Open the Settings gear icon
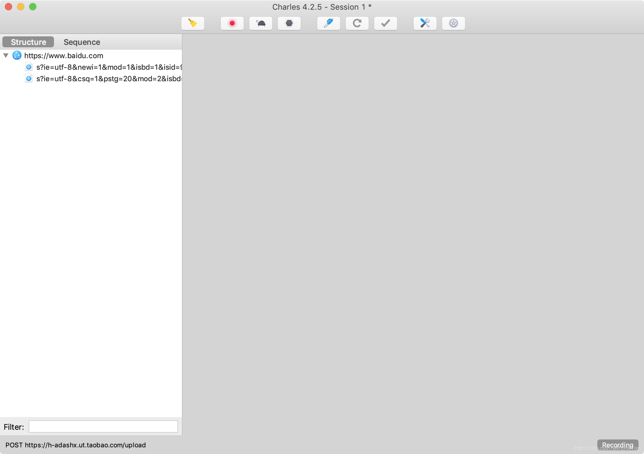The image size is (644, 454). (454, 23)
